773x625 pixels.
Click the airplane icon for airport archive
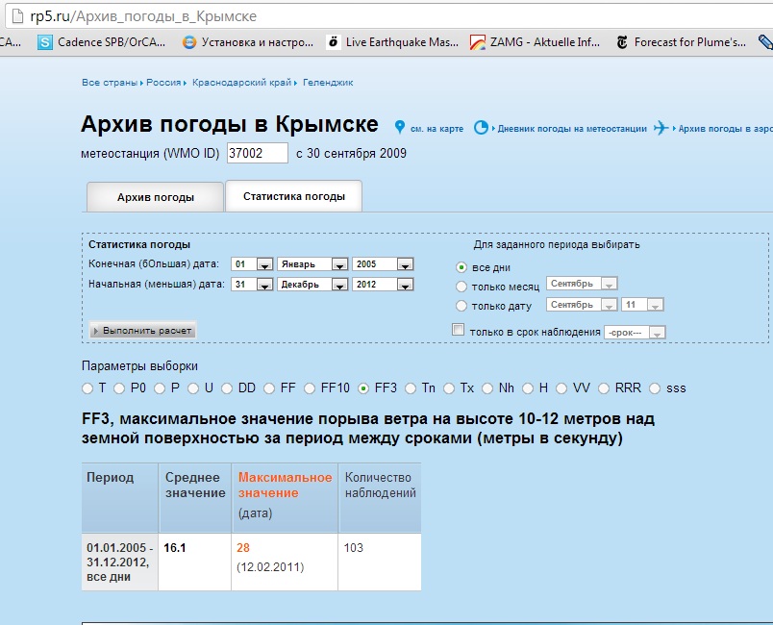pos(661,127)
